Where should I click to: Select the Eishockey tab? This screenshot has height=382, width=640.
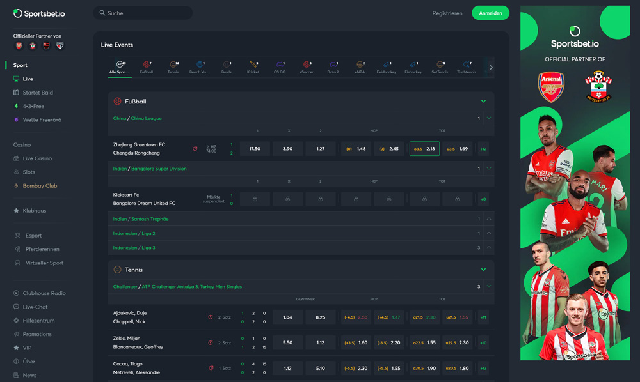pyautogui.click(x=413, y=67)
